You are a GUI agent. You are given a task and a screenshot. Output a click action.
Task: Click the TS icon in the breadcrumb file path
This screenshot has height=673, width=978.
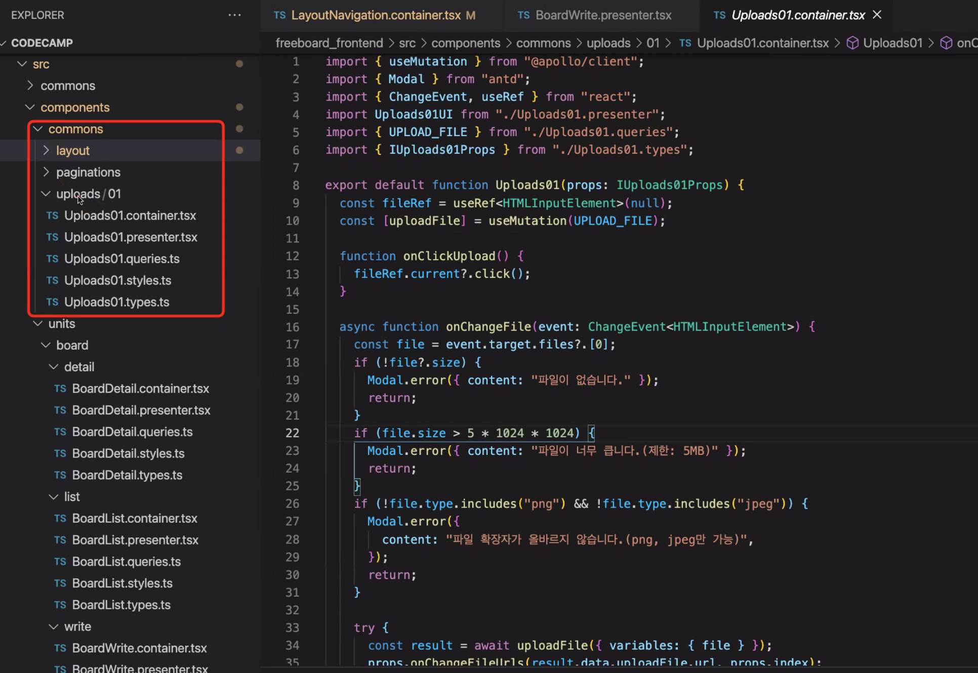685,43
